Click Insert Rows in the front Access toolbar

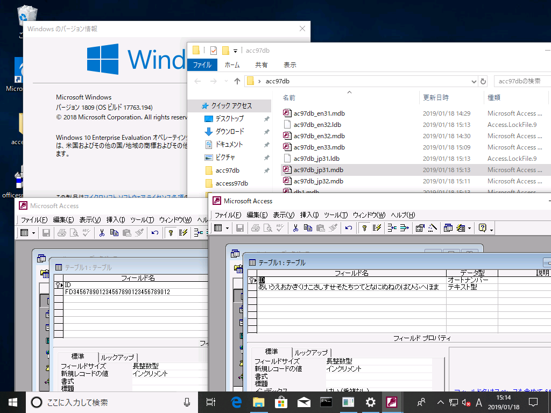click(392, 228)
